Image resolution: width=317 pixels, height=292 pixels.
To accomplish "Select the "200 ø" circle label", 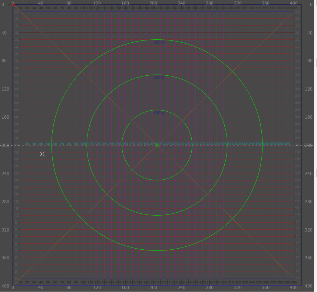I will point(159,78).
